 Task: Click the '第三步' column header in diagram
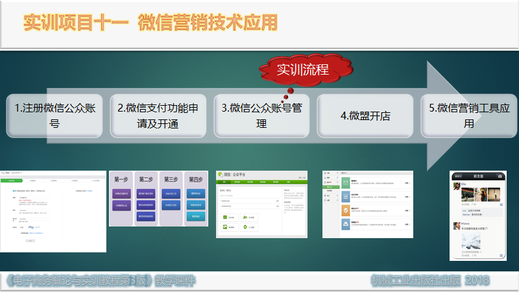[x=171, y=180]
